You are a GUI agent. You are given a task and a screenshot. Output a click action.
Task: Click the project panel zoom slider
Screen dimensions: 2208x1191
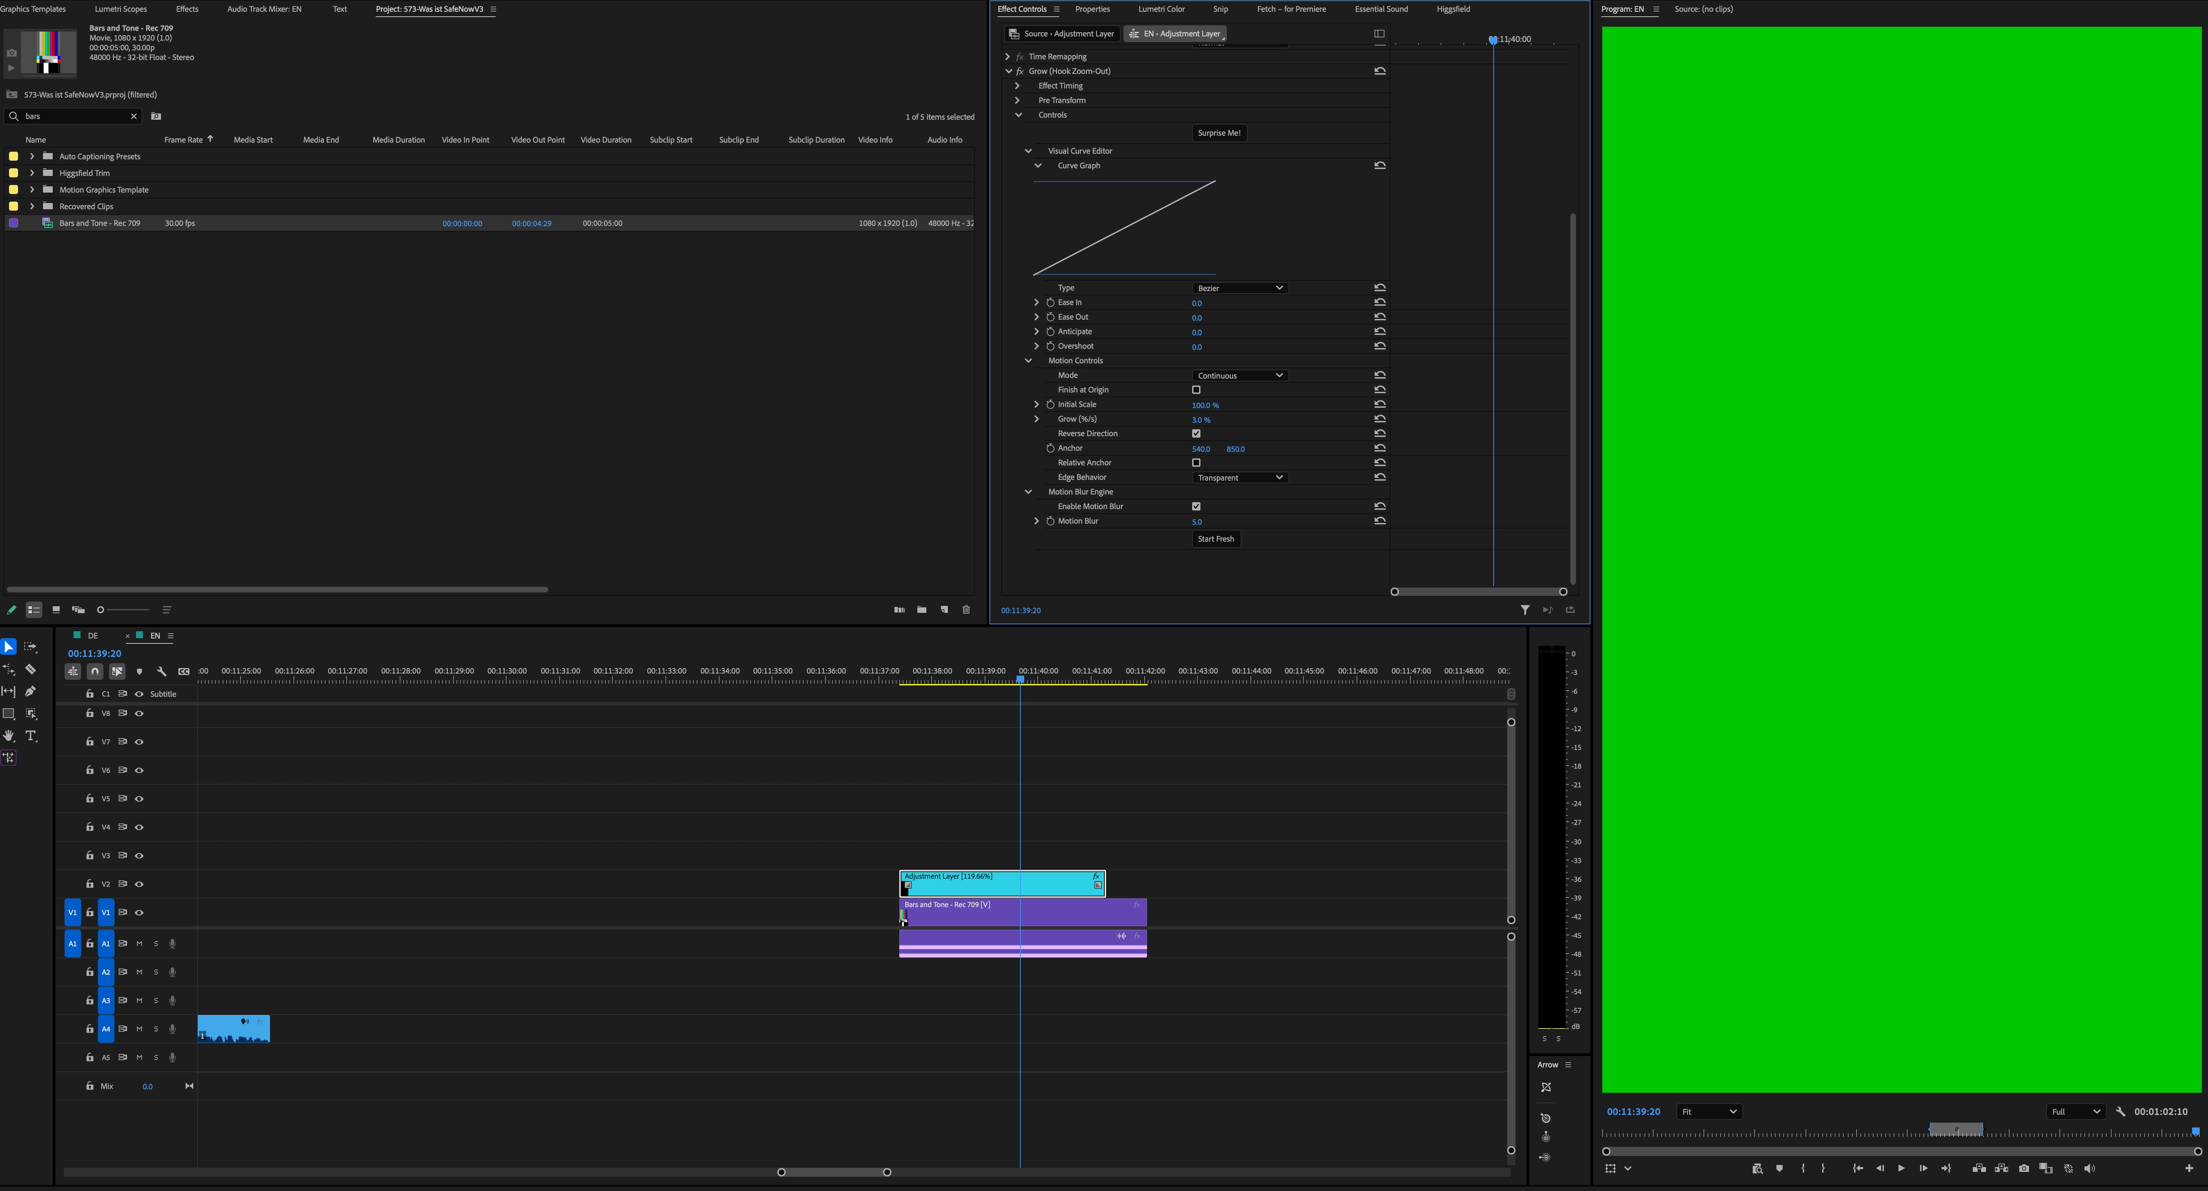pyautogui.click(x=124, y=610)
